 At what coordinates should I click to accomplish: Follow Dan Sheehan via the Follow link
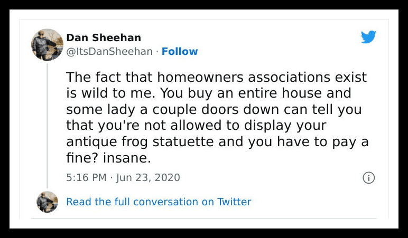[180, 51]
